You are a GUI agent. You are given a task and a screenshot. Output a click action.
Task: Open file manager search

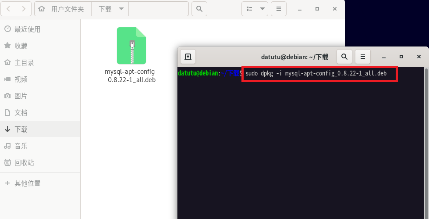click(x=199, y=9)
